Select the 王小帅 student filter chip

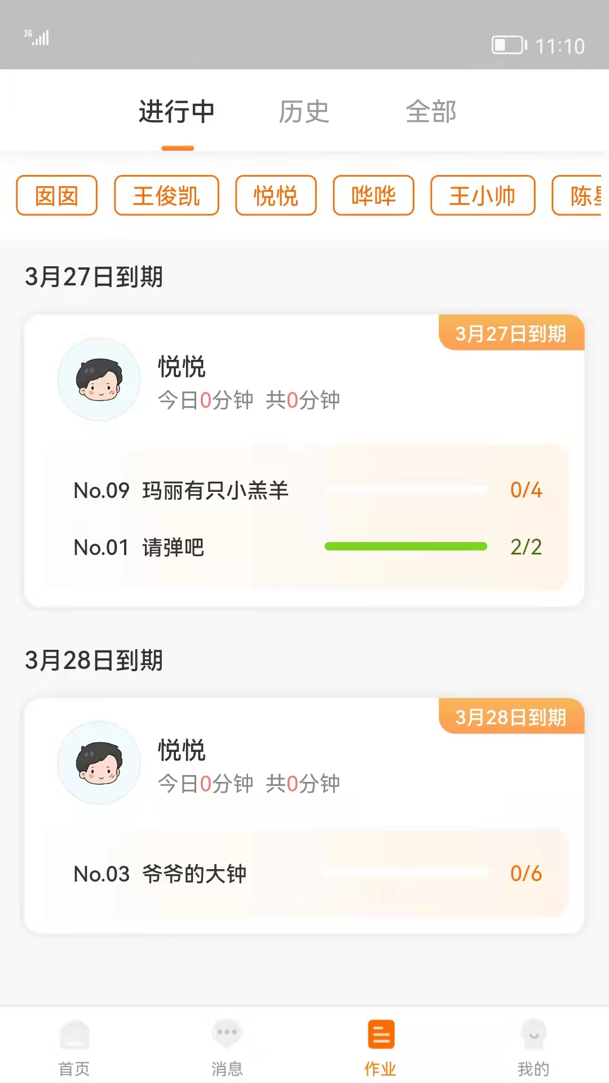pyautogui.click(x=483, y=196)
